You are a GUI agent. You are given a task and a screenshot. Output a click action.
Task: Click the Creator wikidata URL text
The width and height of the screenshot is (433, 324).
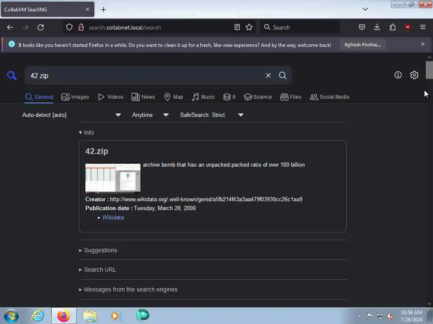[x=206, y=199]
